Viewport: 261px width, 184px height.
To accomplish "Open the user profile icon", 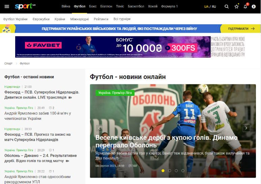I will [x=254, y=6].
